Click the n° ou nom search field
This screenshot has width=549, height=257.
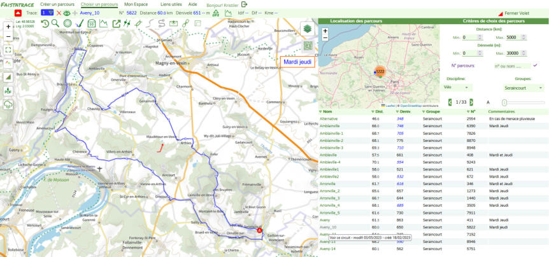[511, 66]
